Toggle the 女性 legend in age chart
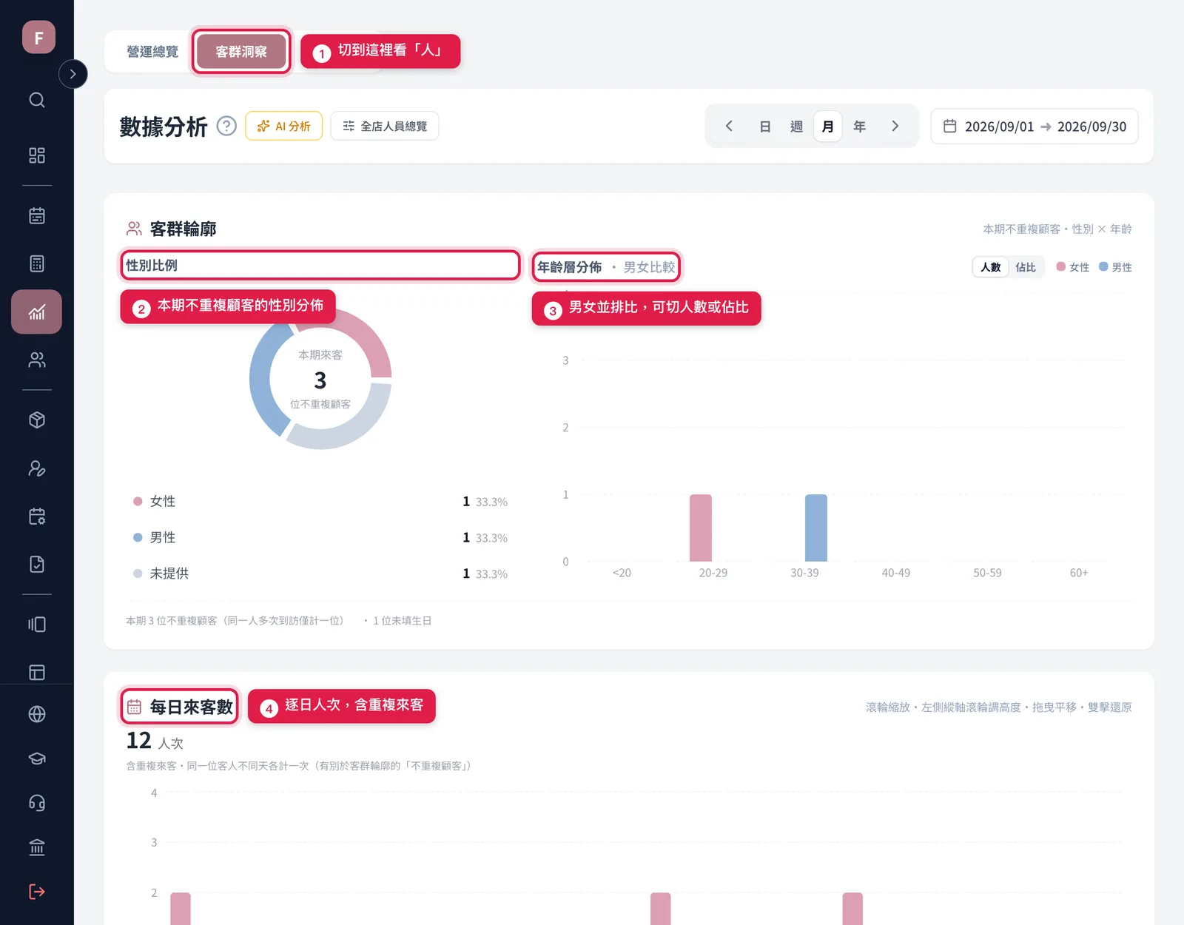 pyautogui.click(x=1073, y=267)
